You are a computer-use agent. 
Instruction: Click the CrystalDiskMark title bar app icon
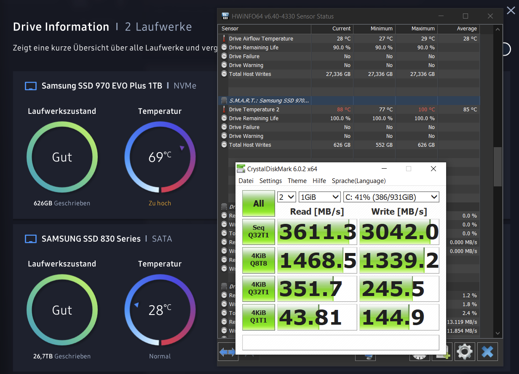[x=241, y=169]
